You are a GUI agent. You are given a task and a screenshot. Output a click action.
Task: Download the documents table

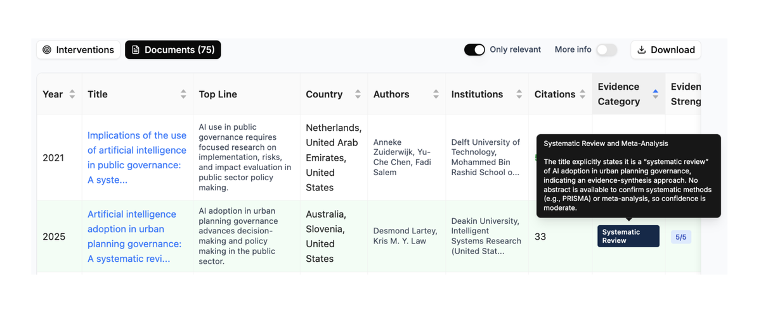666,50
